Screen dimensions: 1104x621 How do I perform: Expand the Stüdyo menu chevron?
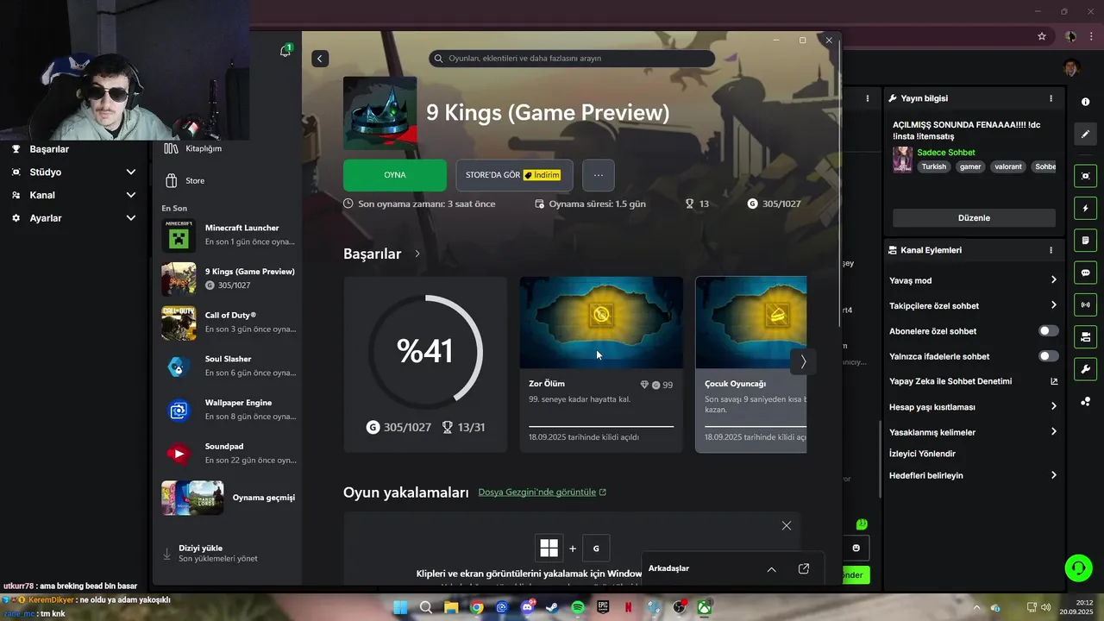[131, 172]
